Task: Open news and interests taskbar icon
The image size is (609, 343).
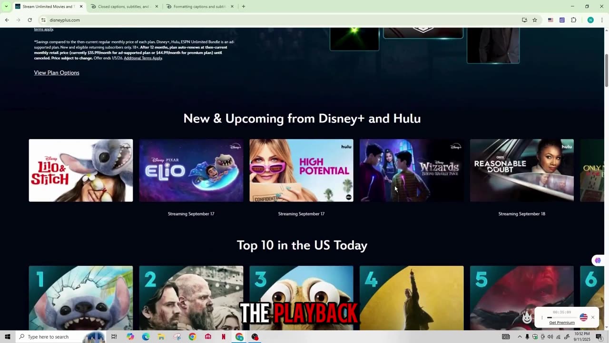Action: [x=506, y=337]
